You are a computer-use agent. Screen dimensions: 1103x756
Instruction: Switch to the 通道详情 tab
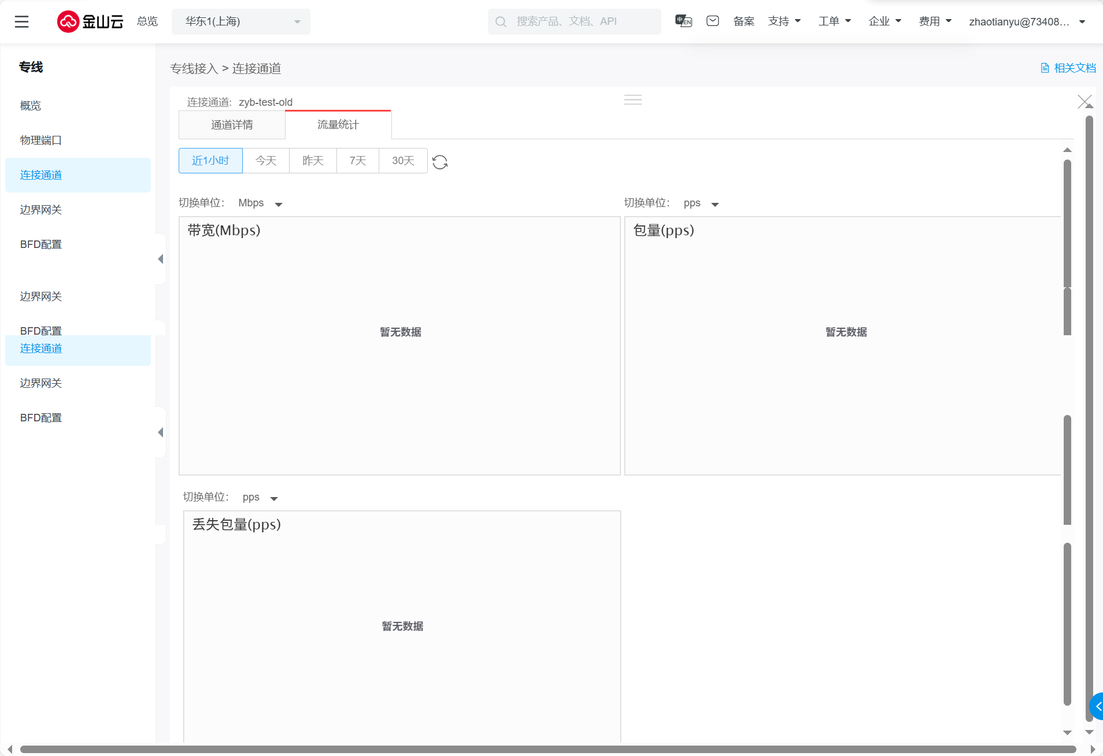pyautogui.click(x=232, y=125)
